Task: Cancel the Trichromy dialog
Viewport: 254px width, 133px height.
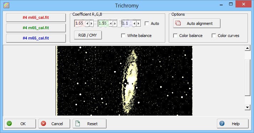Action: [54, 124]
